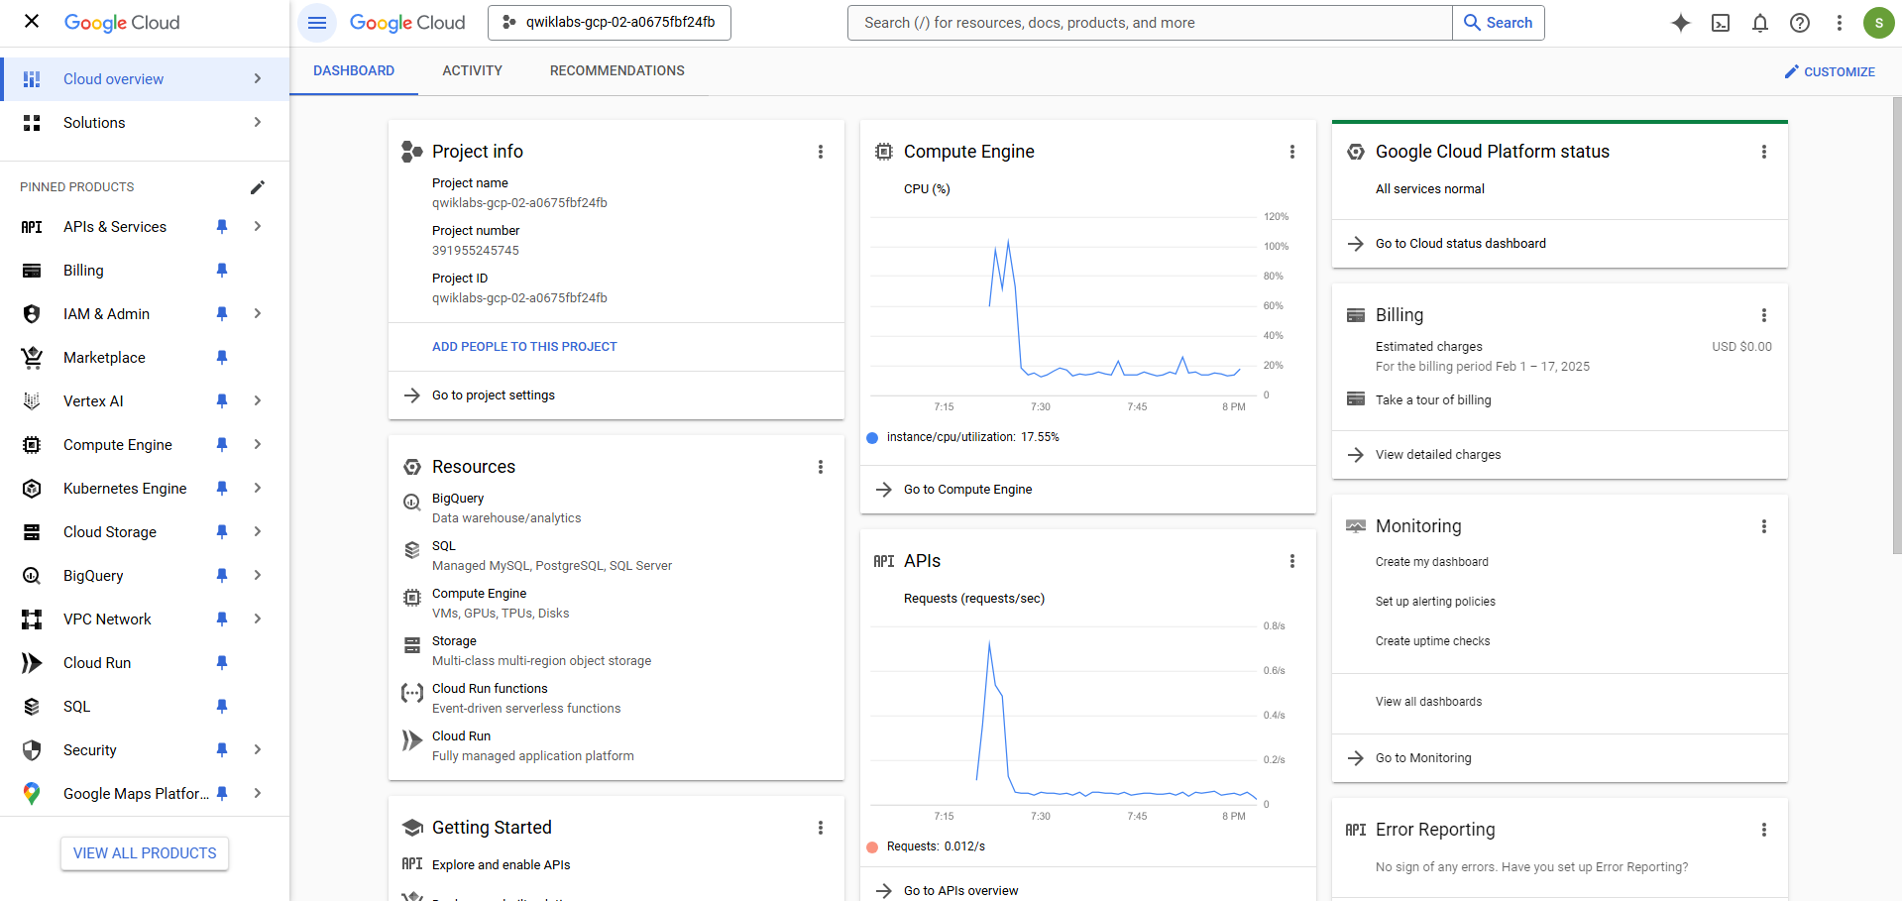The width and height of the screenshot is (1902, 901).
Task: Click the Cloud Run sidebar icon
Action: (32, 663)
